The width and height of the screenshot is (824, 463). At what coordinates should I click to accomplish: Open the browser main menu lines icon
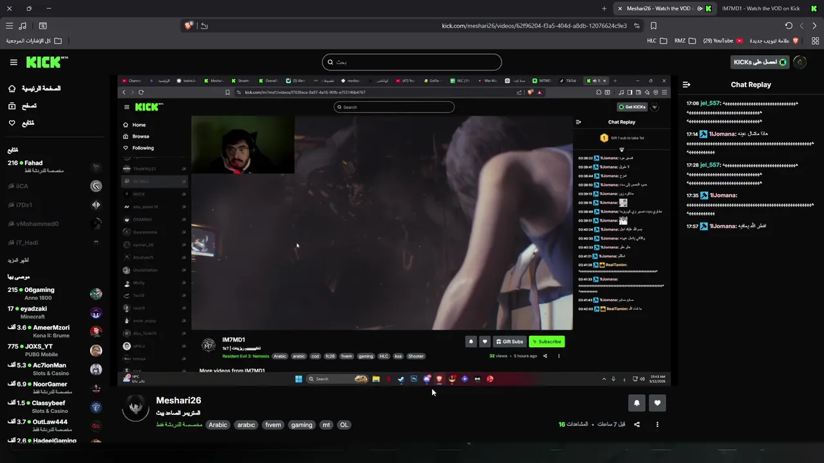click(x=9, y=26)
